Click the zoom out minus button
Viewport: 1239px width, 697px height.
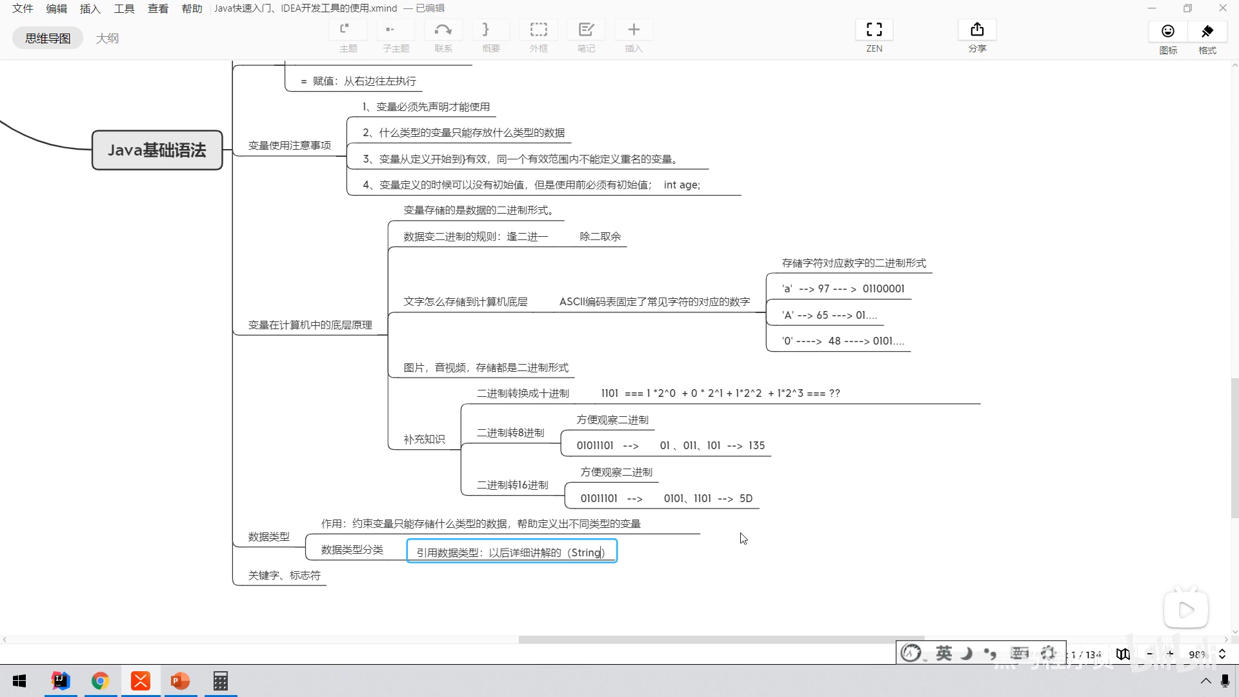coord(1149,654)
